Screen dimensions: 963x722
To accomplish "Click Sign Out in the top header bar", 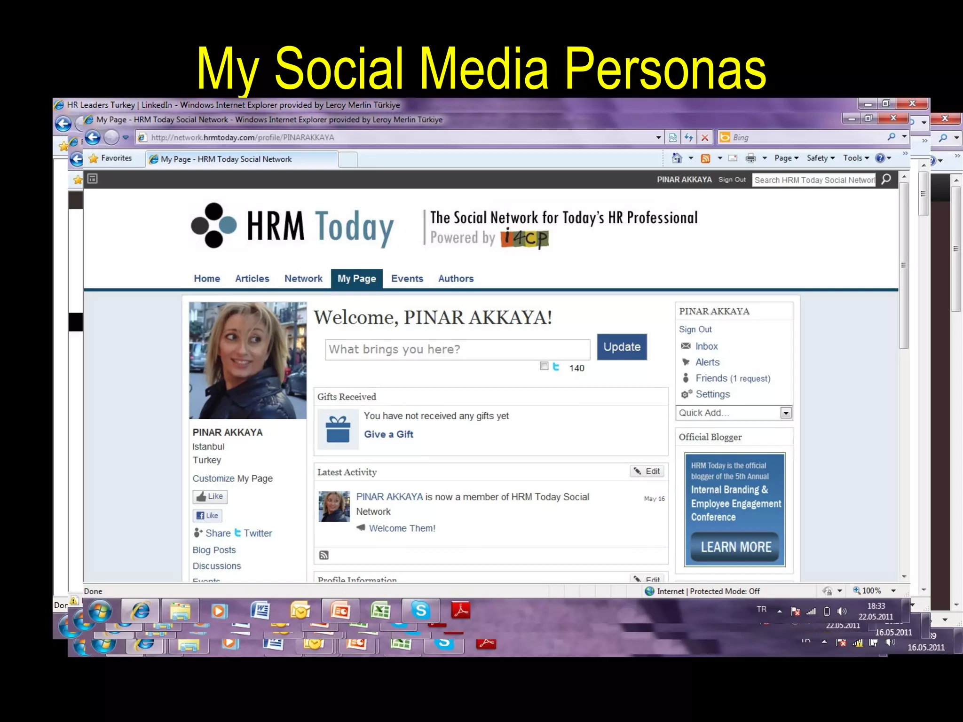I will pos(732,180).
